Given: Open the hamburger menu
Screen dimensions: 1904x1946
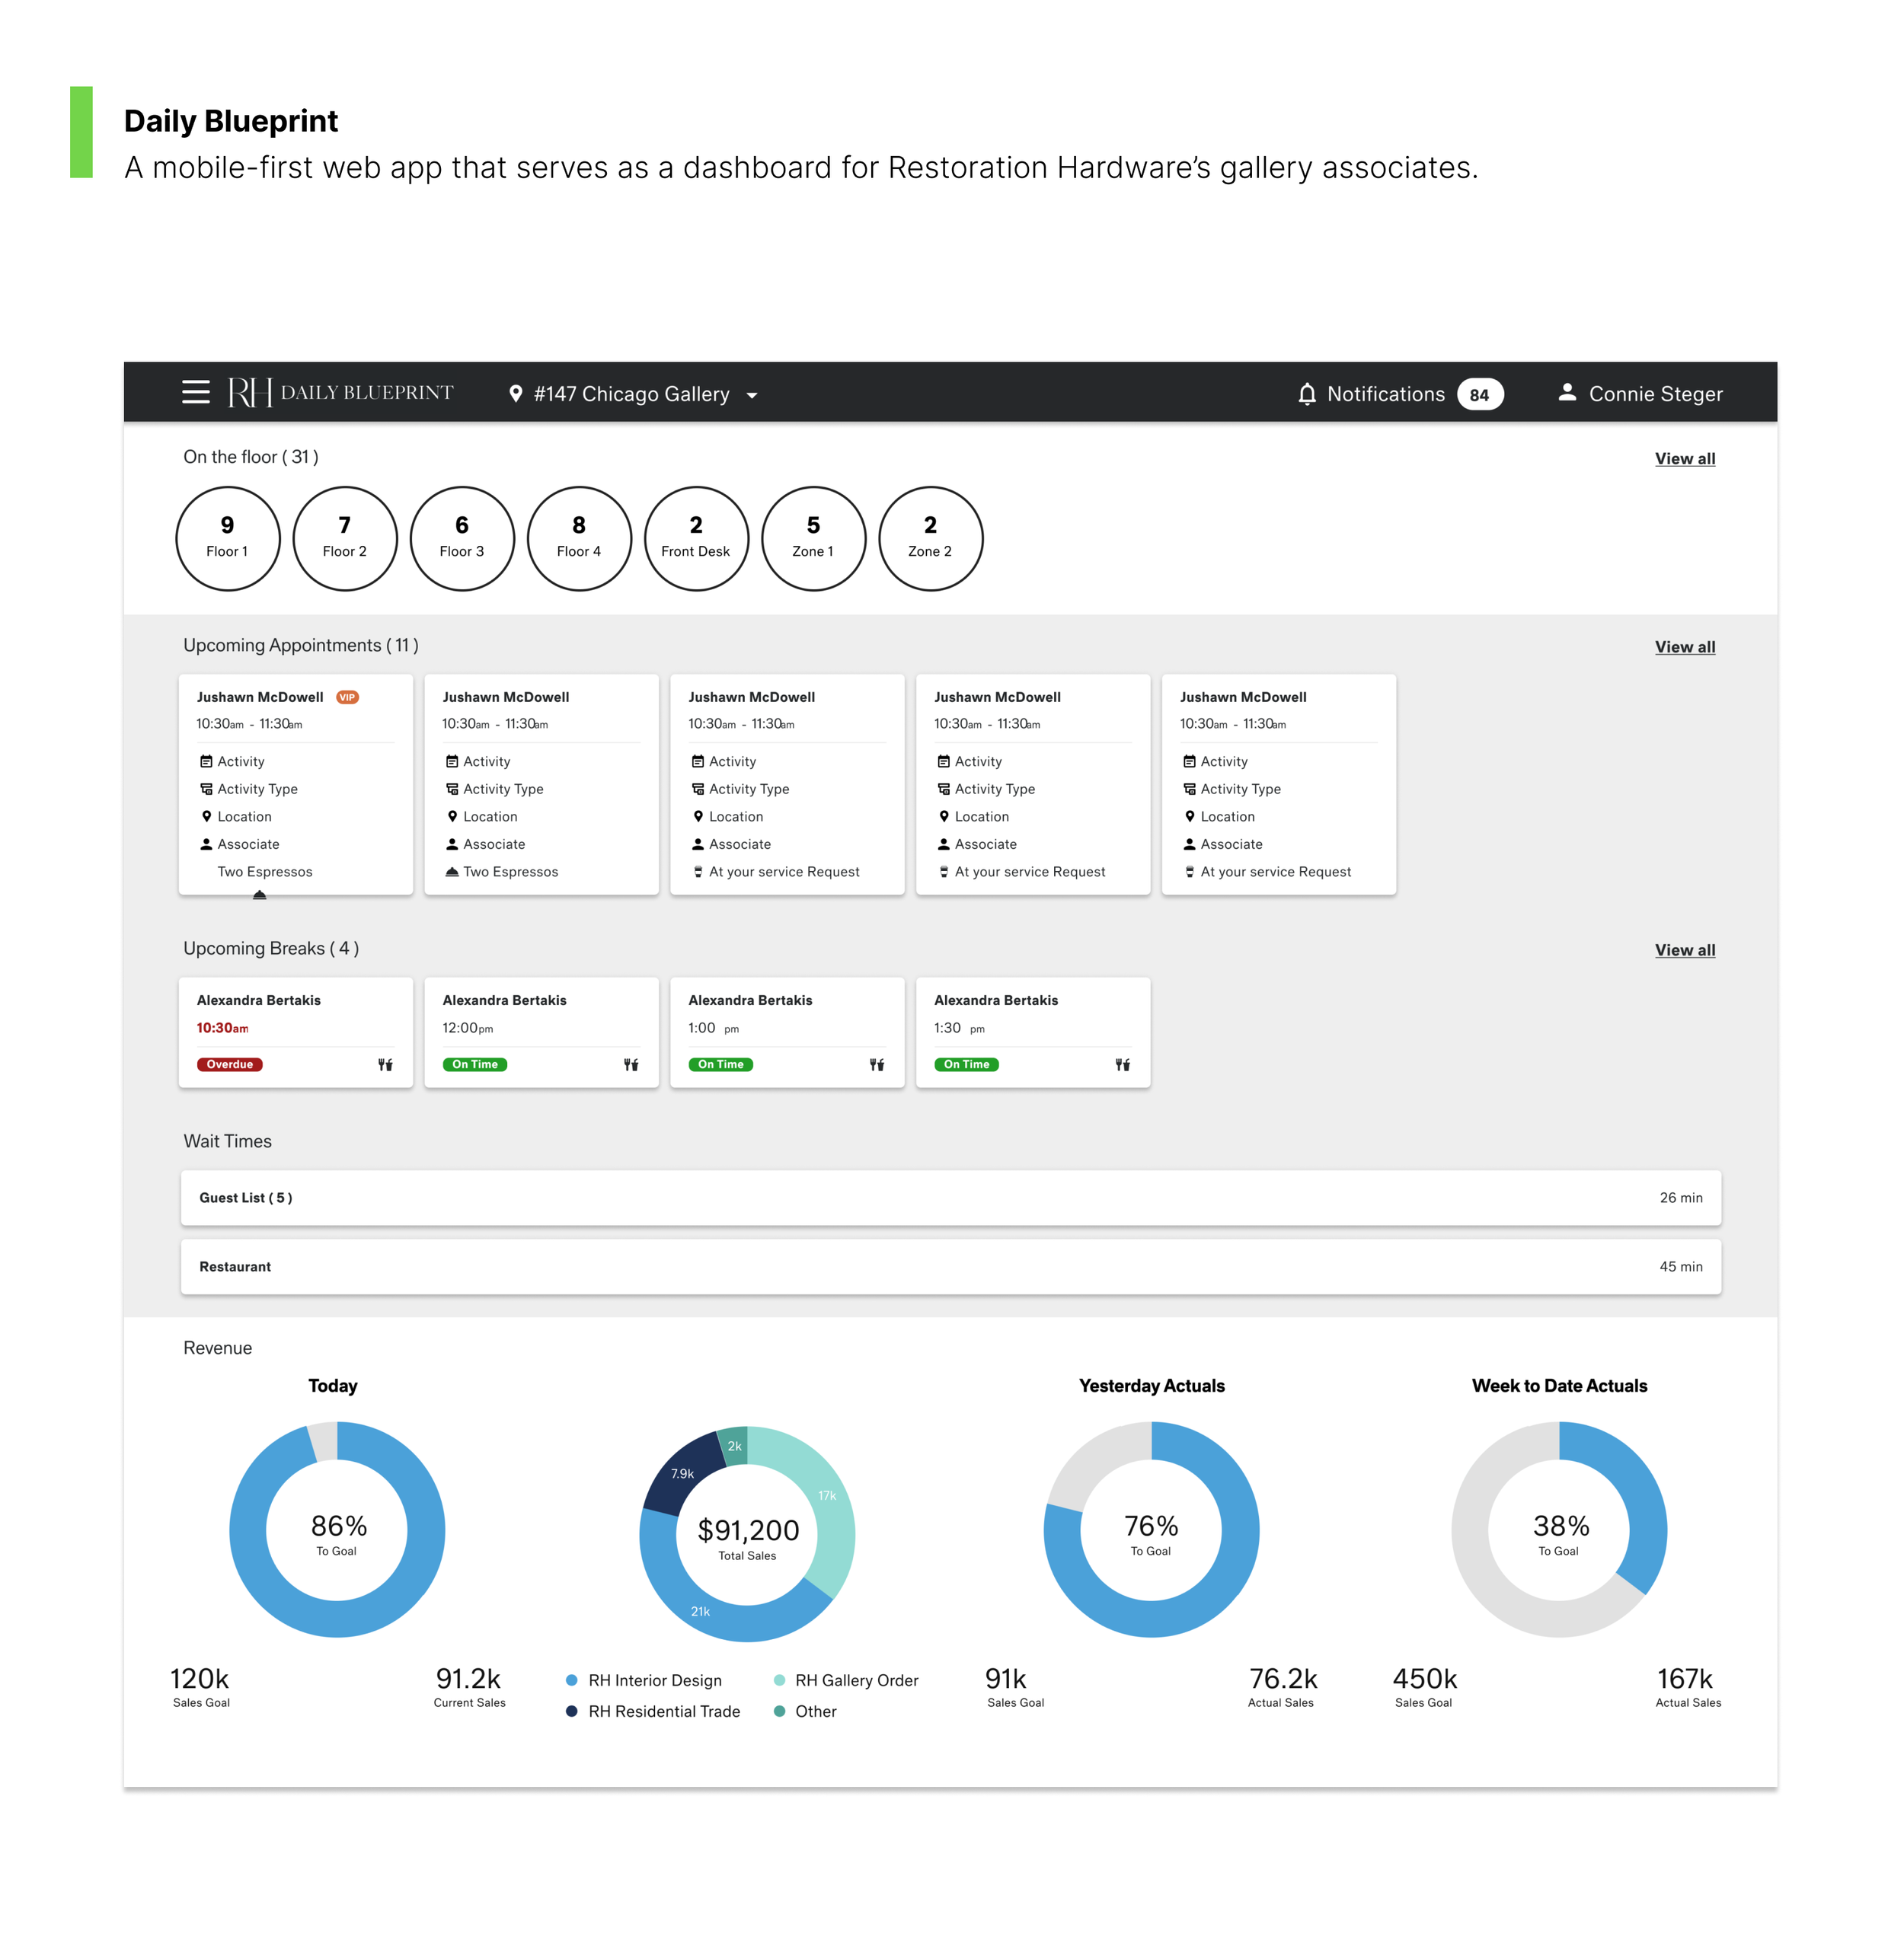Looking at the screenshot, I should 196,392.
